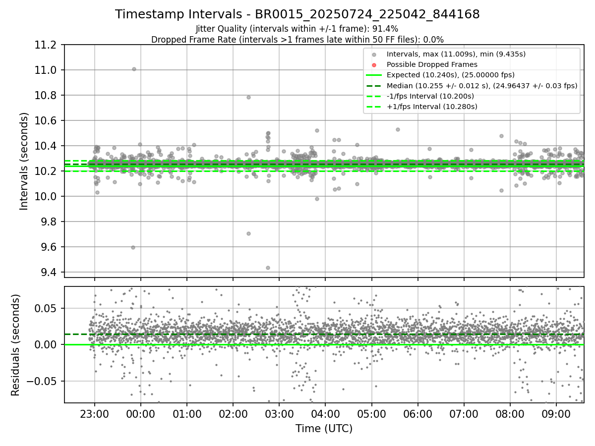Select the Dropped Frame Rate 0.0% subtitle line
Viewport: 595px width, 446px height.
(297, 39)
